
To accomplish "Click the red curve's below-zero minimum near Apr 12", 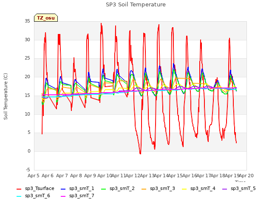I will click(140, 153).
